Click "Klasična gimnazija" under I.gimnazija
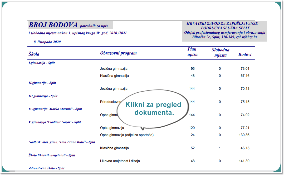Image resolution: width=284 pixels, height=175 pixels. (x=114, y=76)
